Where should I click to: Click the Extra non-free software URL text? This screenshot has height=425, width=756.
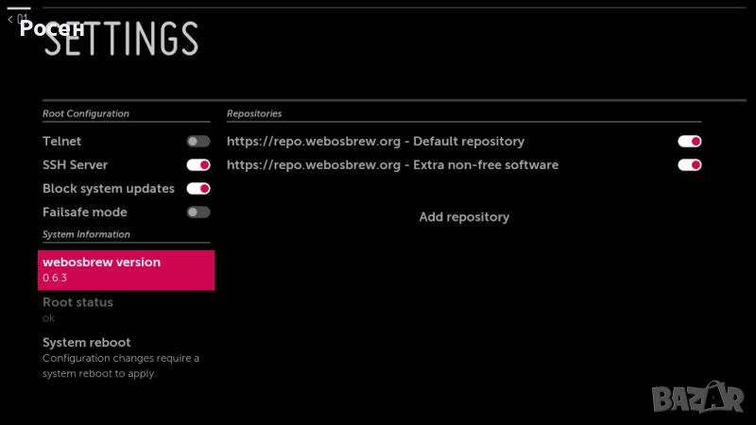(392, 165)
